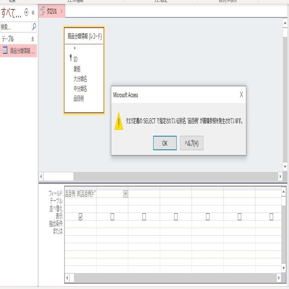Select the 品目例 field in the field list

pos(78,99)
